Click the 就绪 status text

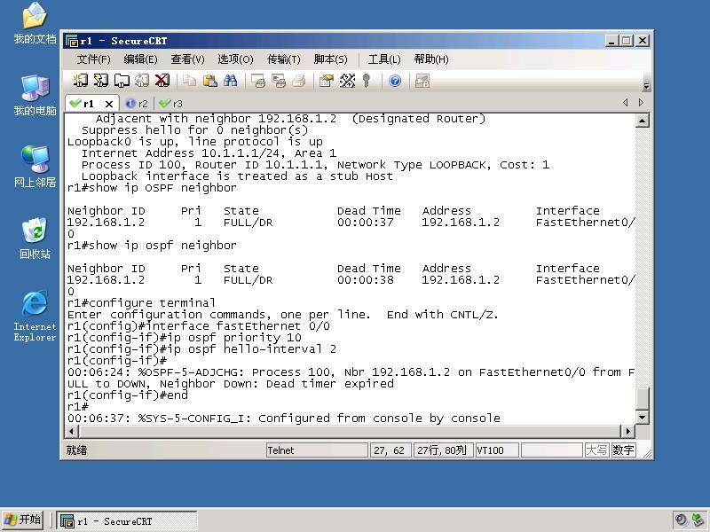(x=76, y=450)
